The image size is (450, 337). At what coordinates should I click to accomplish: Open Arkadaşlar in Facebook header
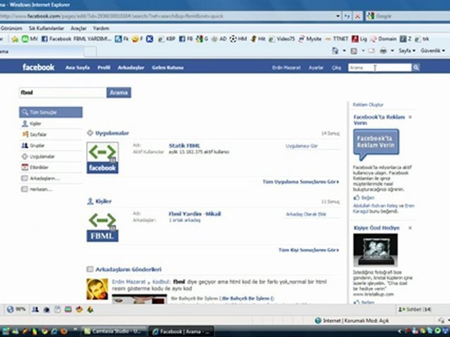coord(131,67)
